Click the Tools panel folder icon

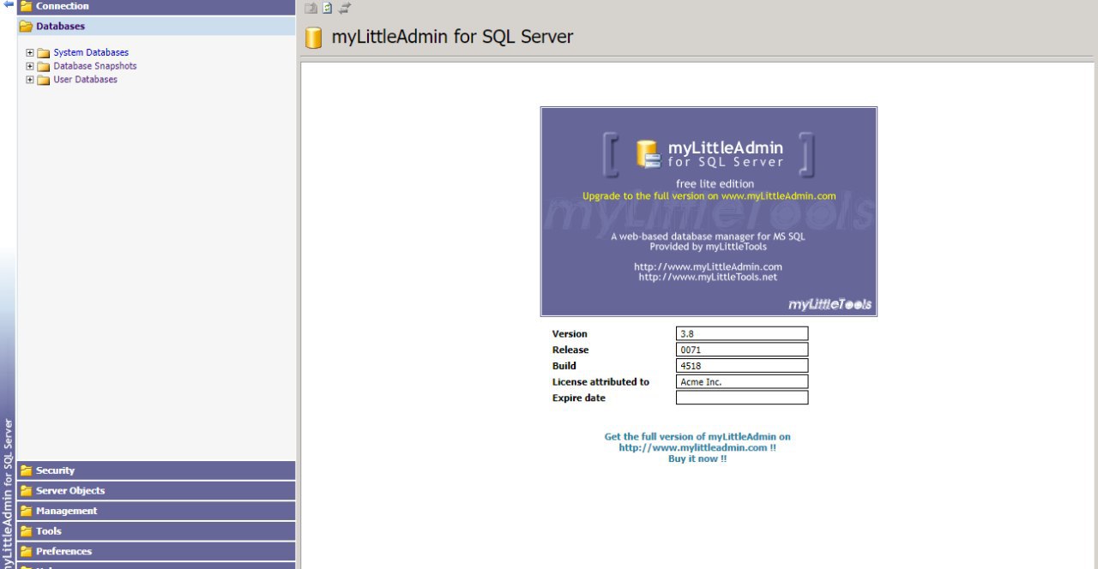point(26,531)
